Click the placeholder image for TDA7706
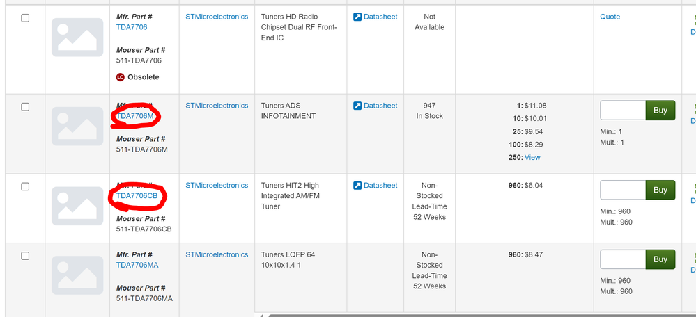 tap(77, 37)
